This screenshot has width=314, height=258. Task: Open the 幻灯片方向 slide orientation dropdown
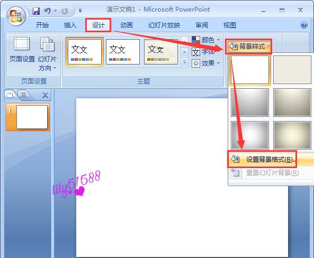[47, 54]
